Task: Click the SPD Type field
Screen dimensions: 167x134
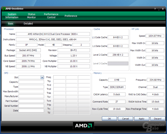Action: pyautogui.click(x=31, y=87)
